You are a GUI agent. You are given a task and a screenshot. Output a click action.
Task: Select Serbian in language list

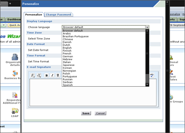click(104, 82)
